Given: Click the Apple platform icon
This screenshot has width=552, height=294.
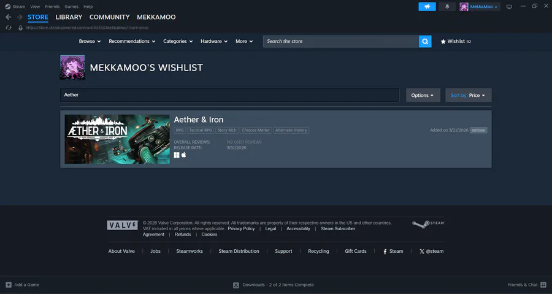Looking at the screenshot, I should coord(184,155).
